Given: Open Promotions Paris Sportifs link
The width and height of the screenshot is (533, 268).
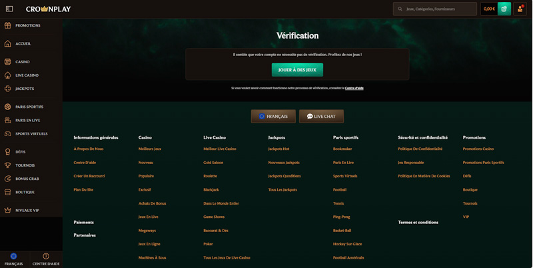Looking at the screenshot, I should pos(484,163).
